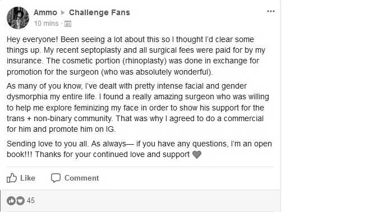This screenshot has width=378, height=212.
Task: Go to the Challenge Fans group
Action: click(99, 12)
